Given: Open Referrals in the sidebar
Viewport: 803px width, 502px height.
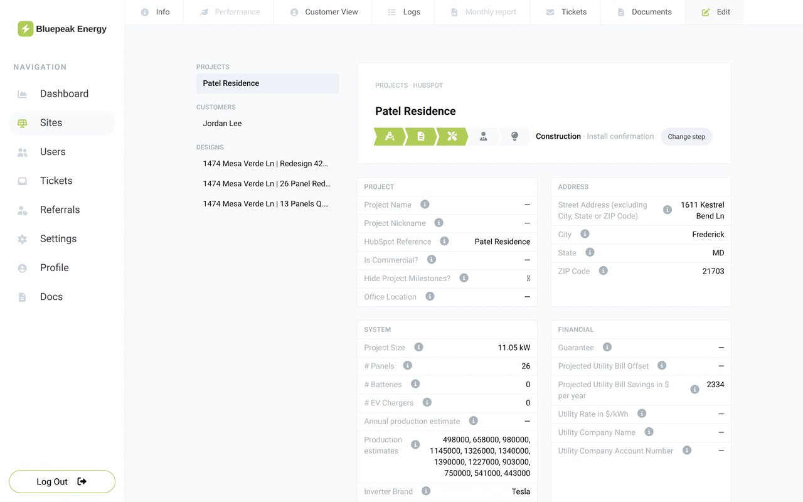Looking at the screenshot, I should pyautogui.click(x=62, y=210).
